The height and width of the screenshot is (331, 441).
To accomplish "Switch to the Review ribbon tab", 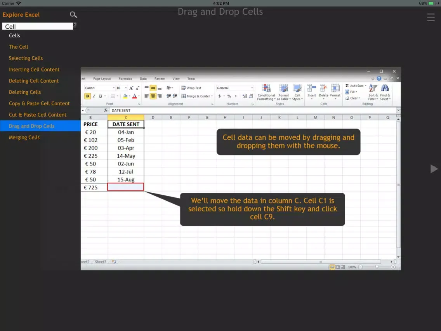I will coord(160,79).
